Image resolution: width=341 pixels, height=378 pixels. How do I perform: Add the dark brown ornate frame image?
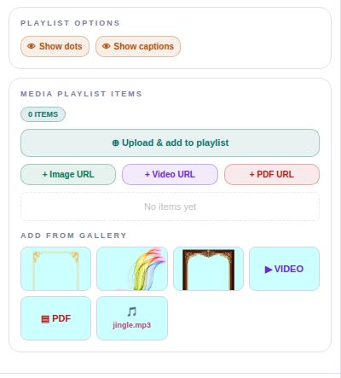(208, 269)
